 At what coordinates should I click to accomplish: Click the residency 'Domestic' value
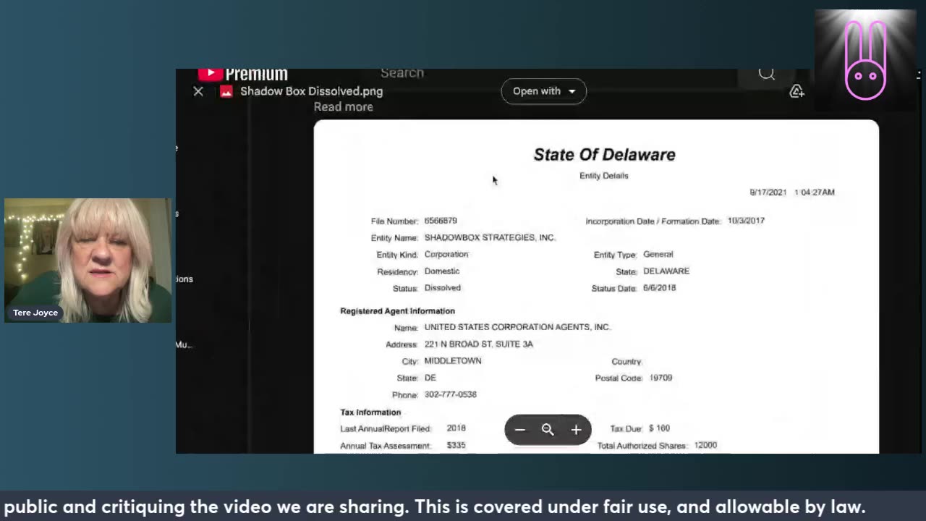pos(442,271)
